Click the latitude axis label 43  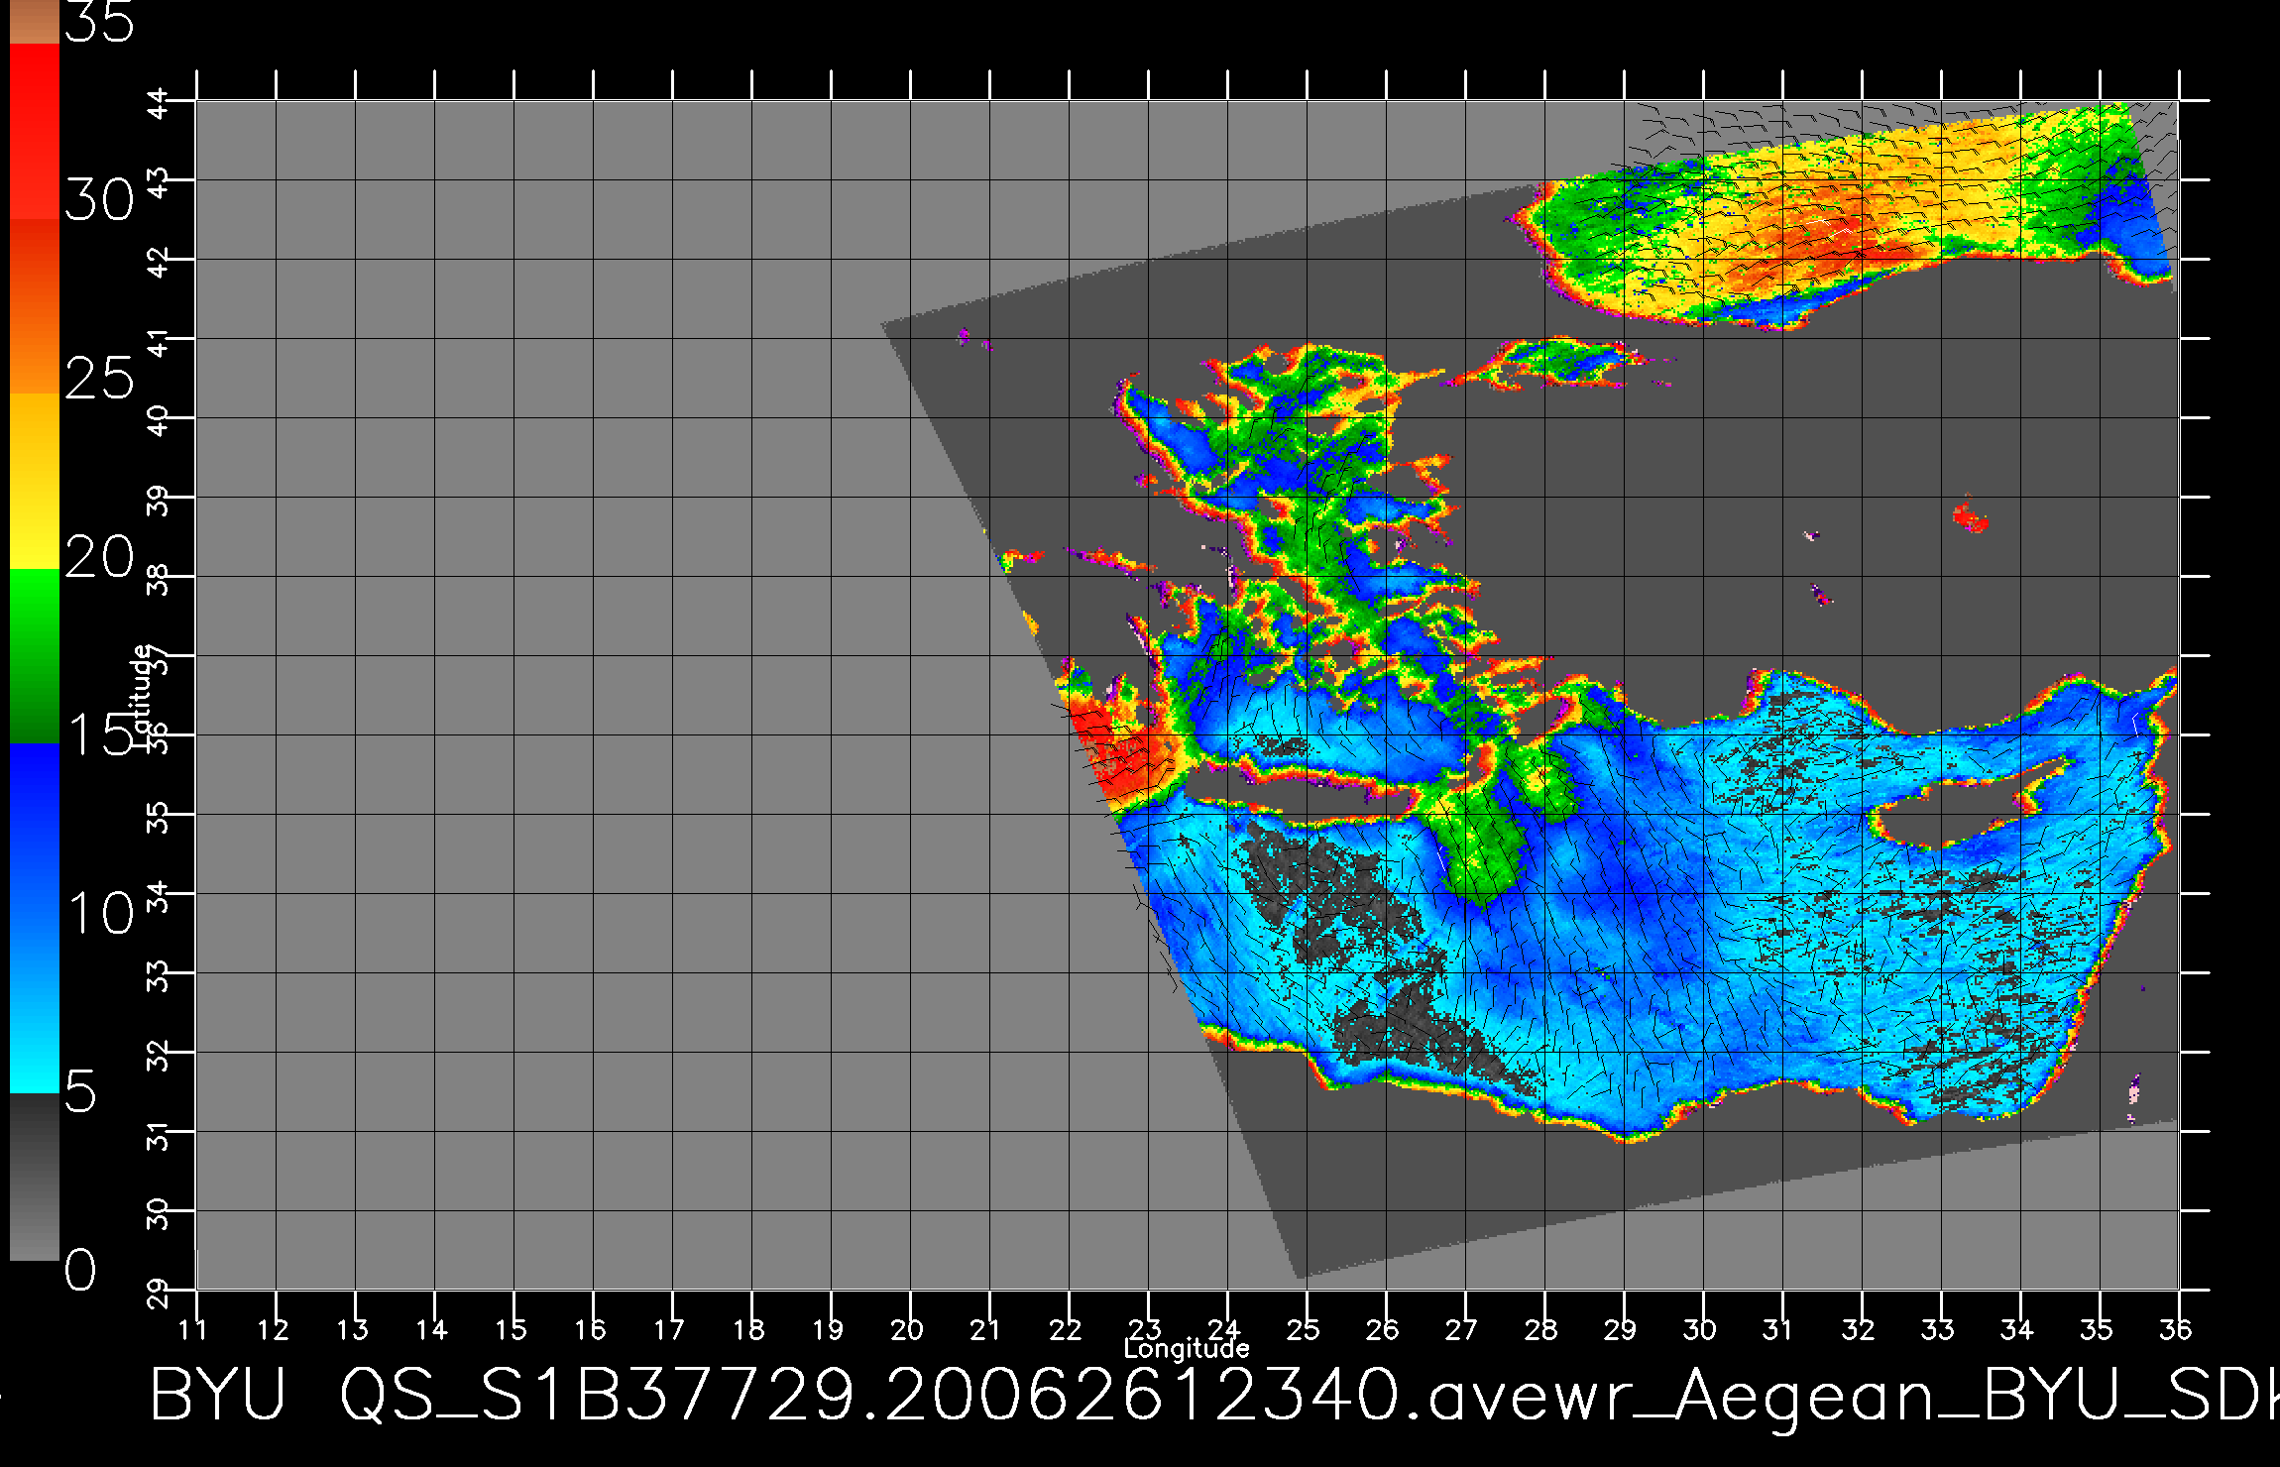[160, 180]
